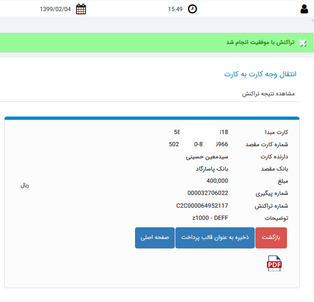Click the clock icon next to 15:49

[192, 9]
